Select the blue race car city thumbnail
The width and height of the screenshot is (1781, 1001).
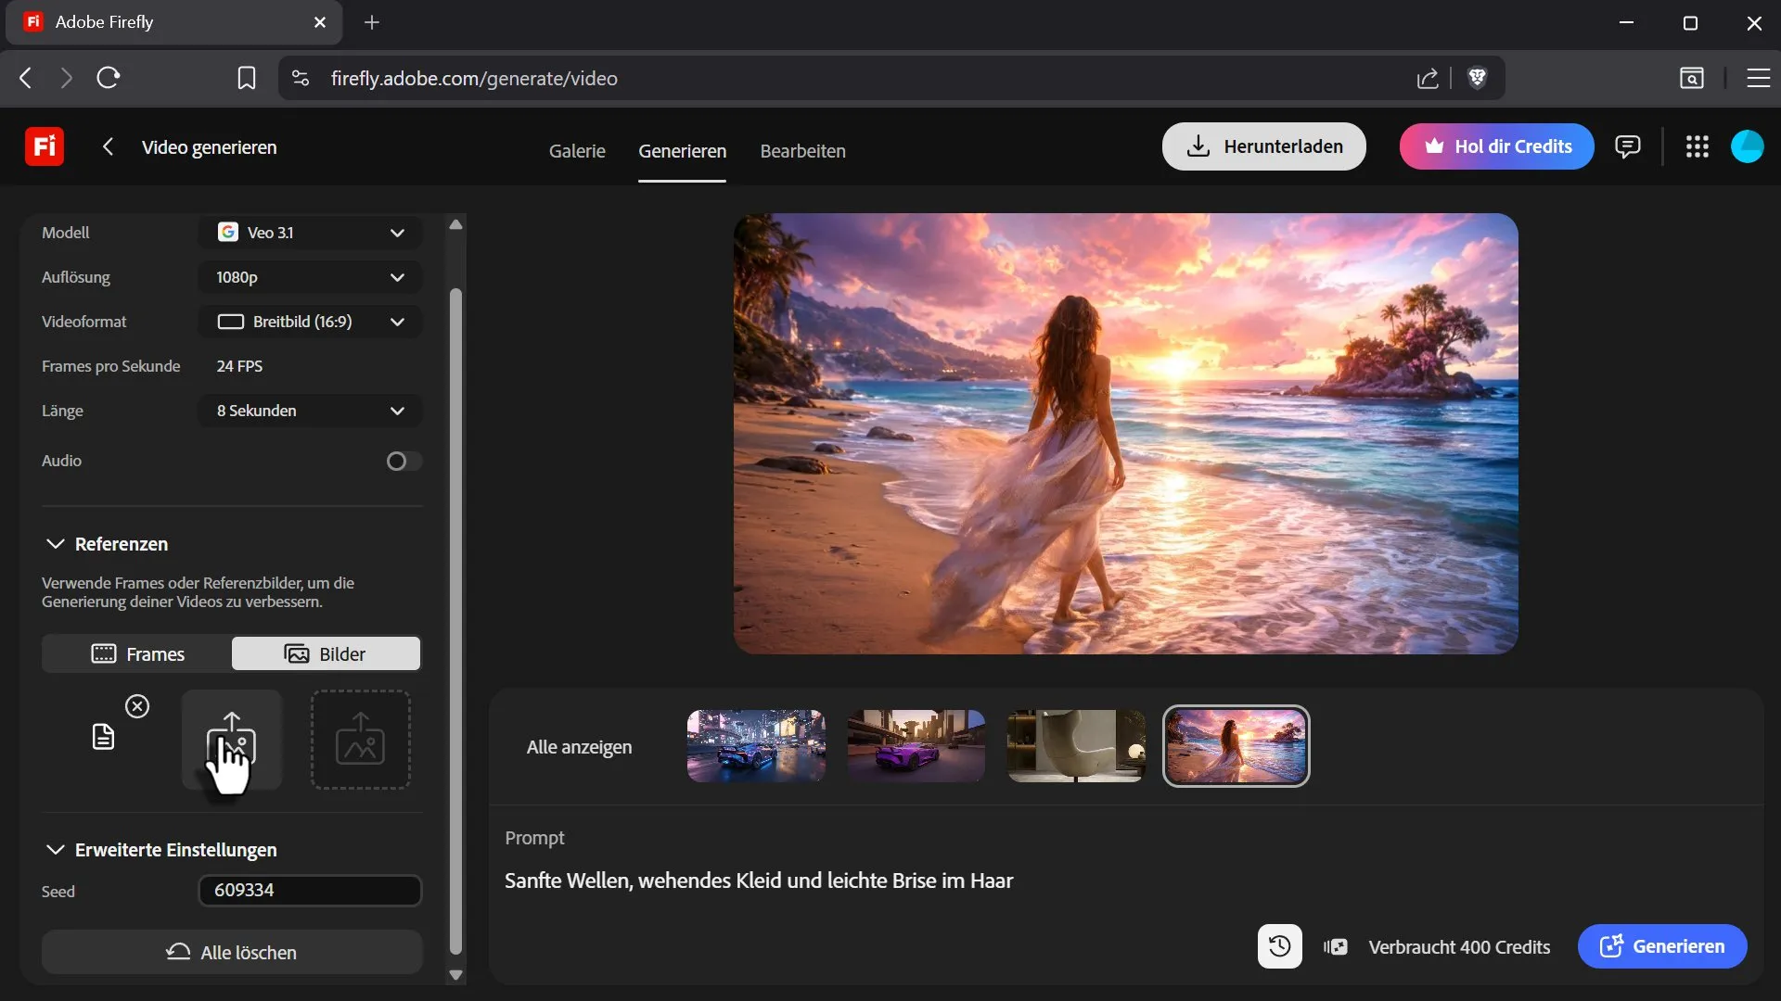[x=756, y=746]
